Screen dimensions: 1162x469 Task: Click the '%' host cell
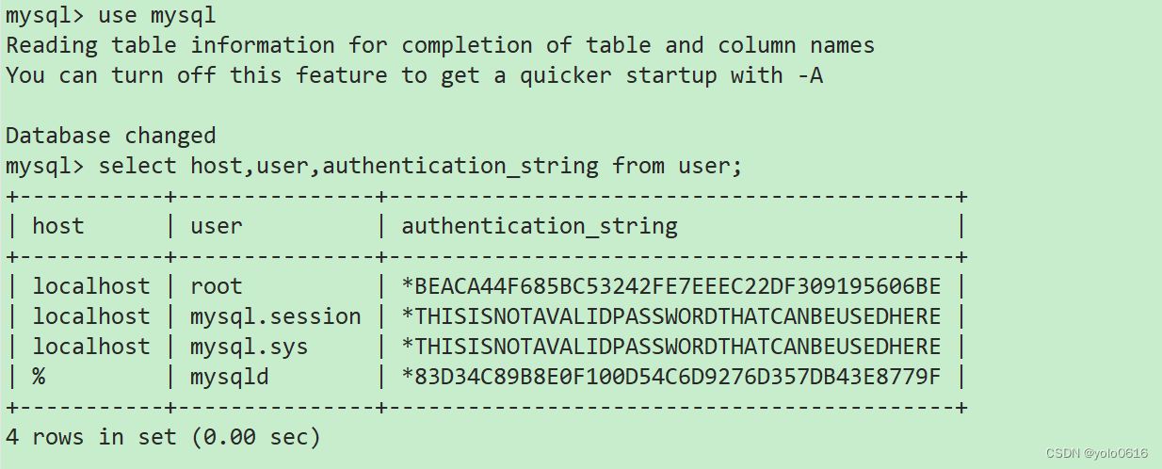pyautogui.click(x=39, y=377)
